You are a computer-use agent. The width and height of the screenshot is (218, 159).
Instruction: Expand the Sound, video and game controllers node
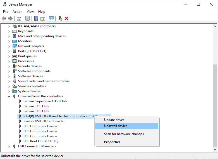9,81
